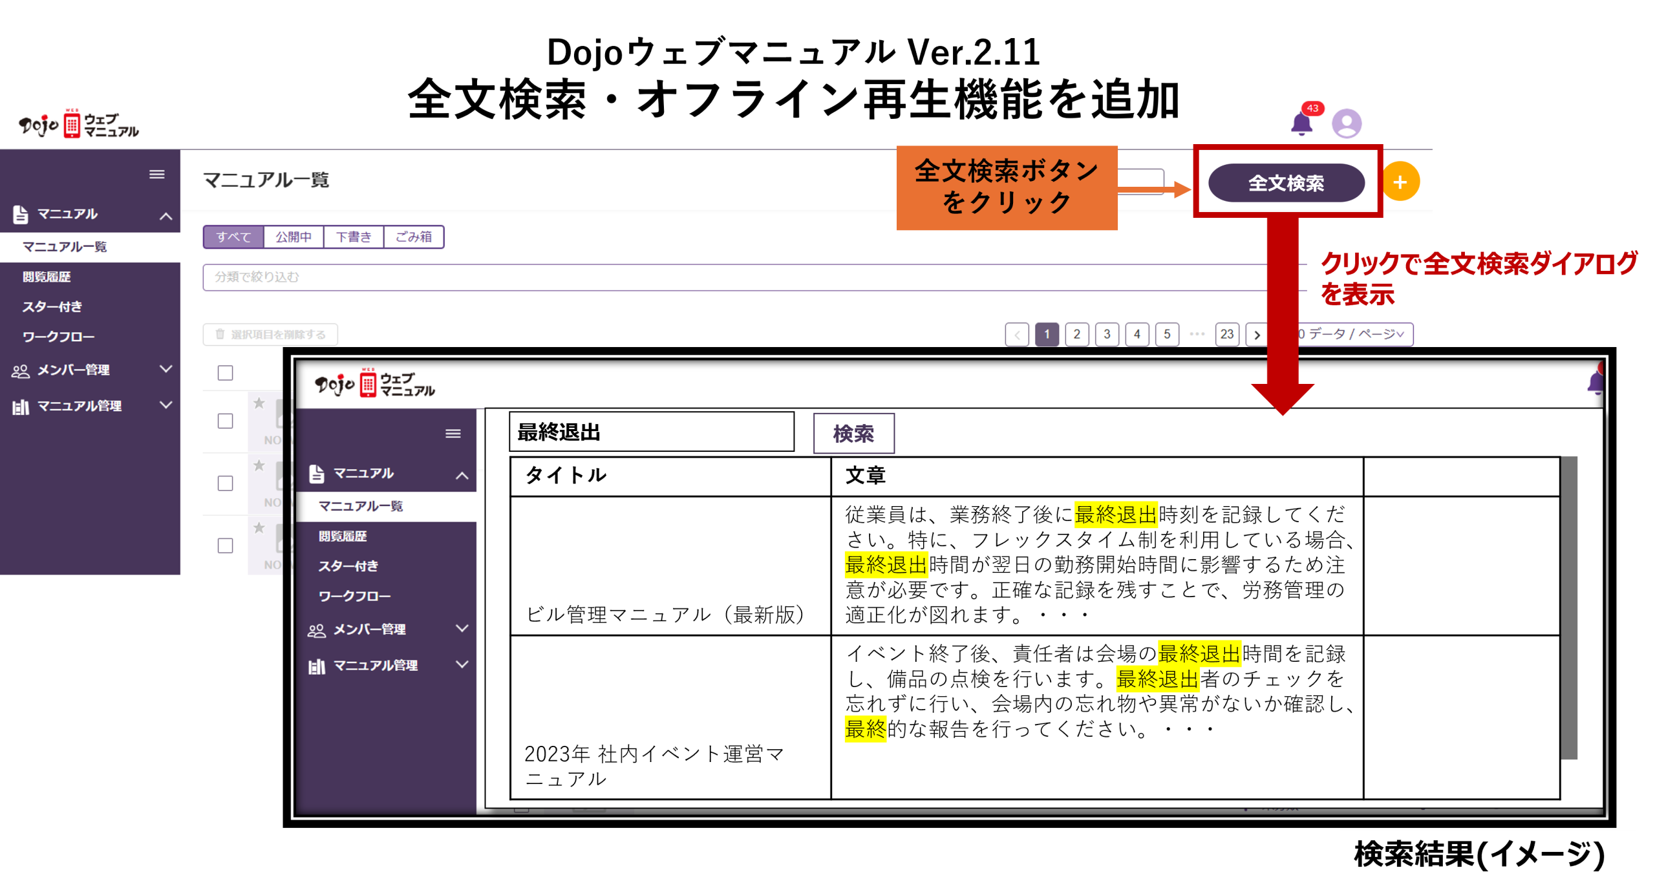Screen dimensions: 1655x890
Task: Check the select-all checkbox in list header
Action: [x=225, y=372]
